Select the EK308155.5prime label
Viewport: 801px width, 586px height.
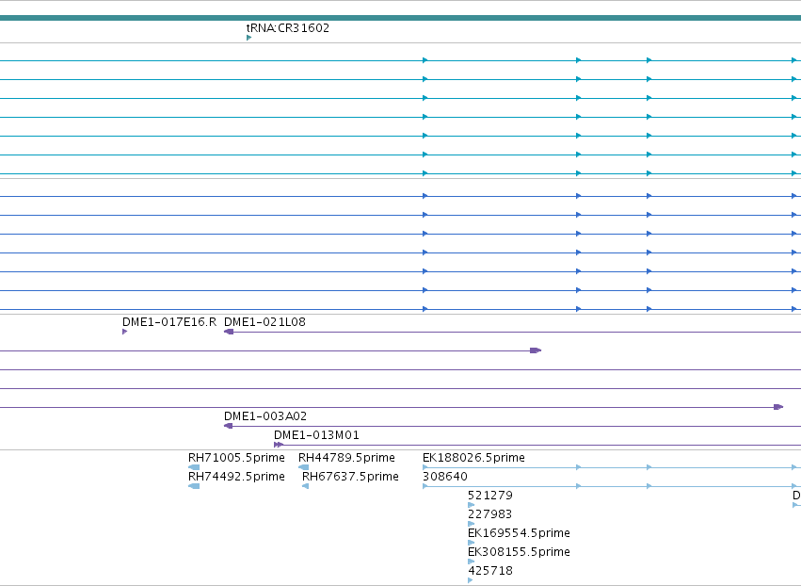519,552
